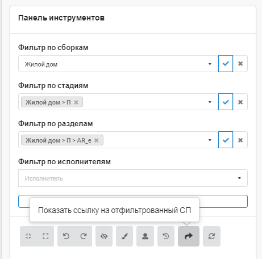Toggle the crossed-out eye visibility icon
The width and height of the screenshot is (262, 259).
pyautogui.click(x=104, y=236)
